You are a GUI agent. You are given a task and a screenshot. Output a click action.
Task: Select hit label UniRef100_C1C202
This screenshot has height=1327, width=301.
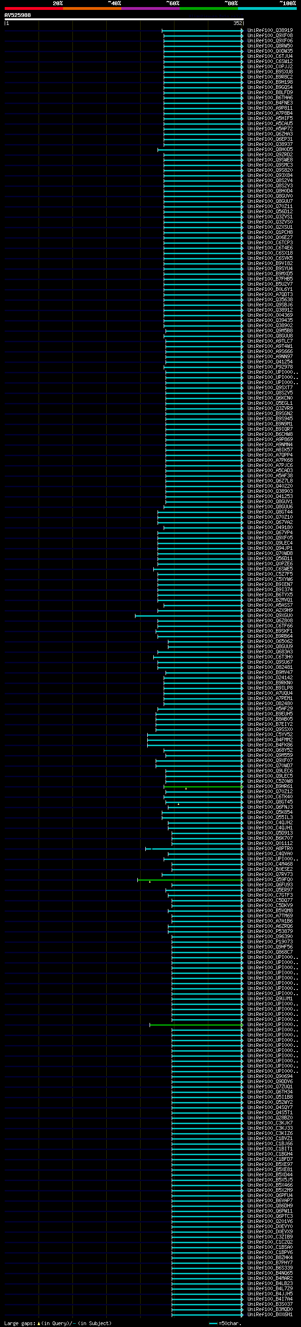(x=270, y=1241)
